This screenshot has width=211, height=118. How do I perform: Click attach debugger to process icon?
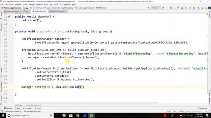182,8
